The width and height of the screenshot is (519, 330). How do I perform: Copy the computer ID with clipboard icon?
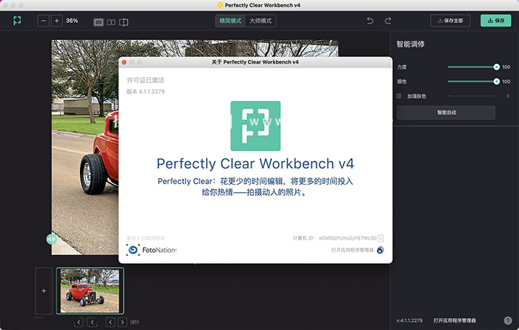click(x=380, y=237)
